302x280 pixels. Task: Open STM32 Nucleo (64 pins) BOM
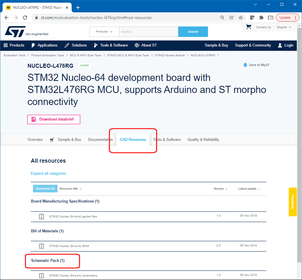pyautogui.click(x=69, y=246)
